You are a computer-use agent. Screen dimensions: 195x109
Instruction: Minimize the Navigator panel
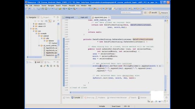pos(54,17)
